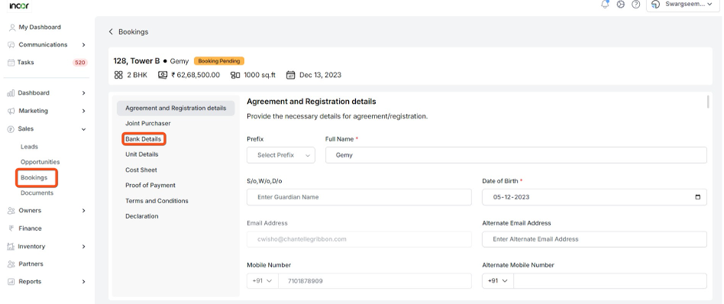Click the Sales icon in sidebar
Image resolution: width=724 pixels, height=304 pixels.
(11, 129)
